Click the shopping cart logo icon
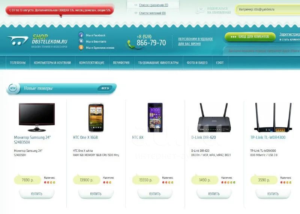 pos(18,40)
